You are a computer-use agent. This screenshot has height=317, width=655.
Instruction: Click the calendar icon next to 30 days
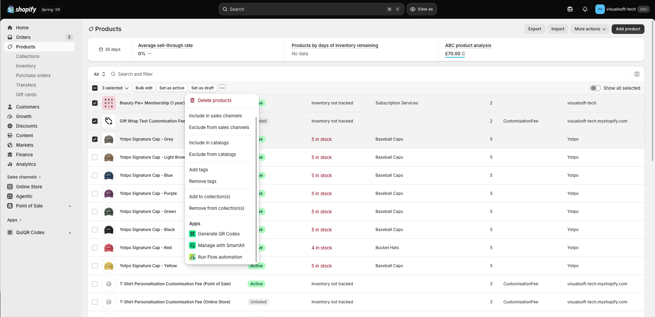[101, 49]
